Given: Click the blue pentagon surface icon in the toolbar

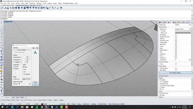Looking at the screenshot, I should click(x=25, y=8).
